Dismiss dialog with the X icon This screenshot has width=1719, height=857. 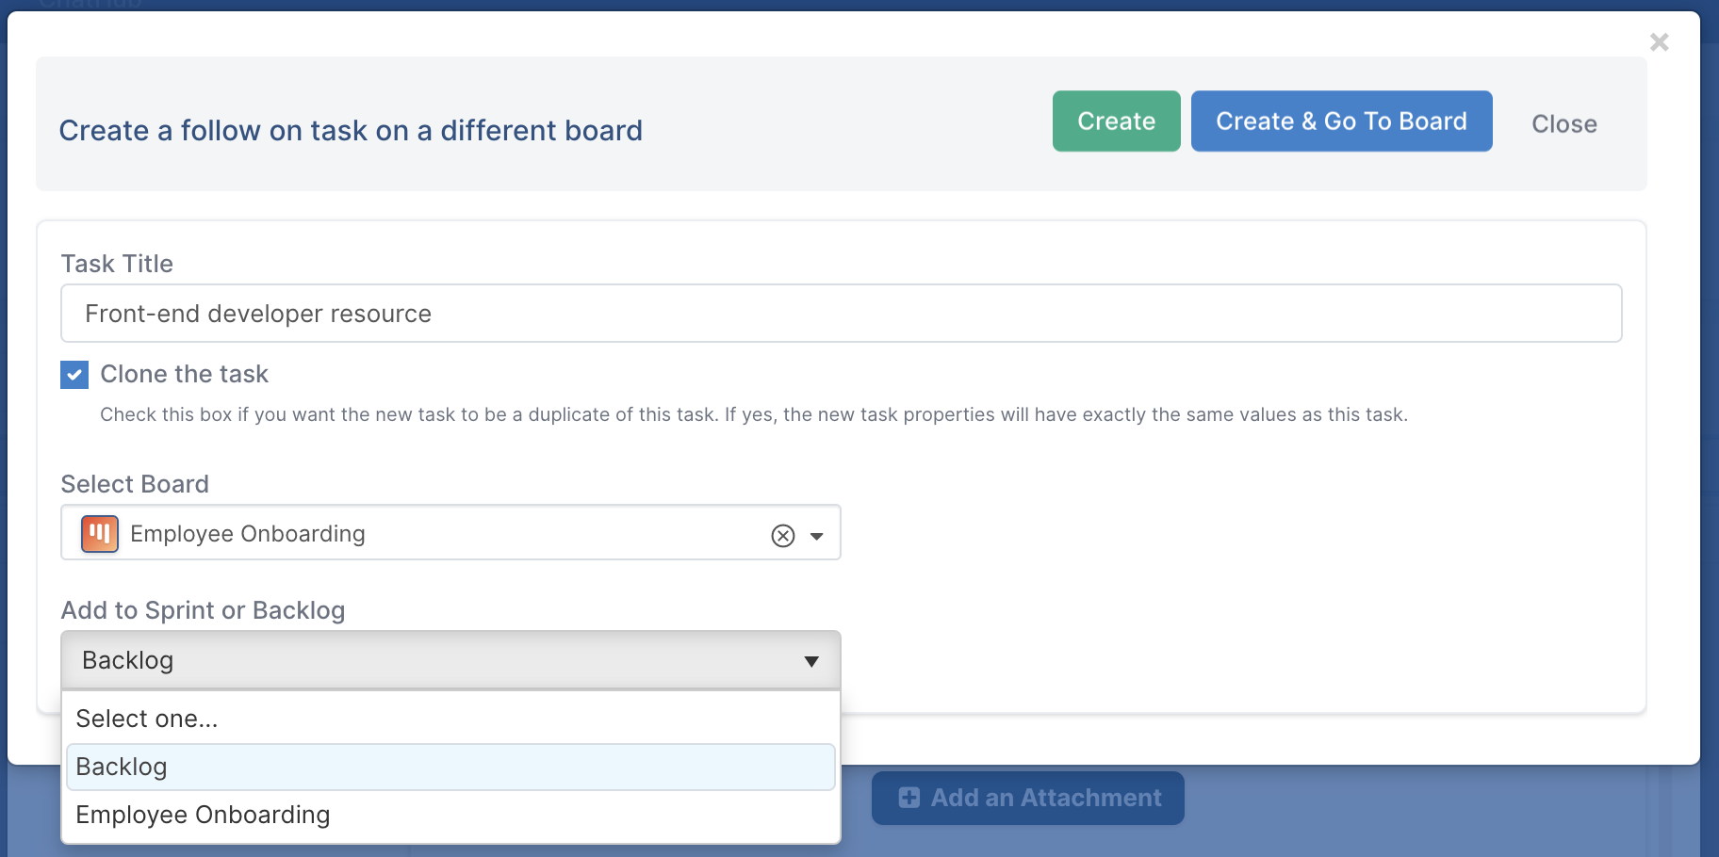[1660, 42]
